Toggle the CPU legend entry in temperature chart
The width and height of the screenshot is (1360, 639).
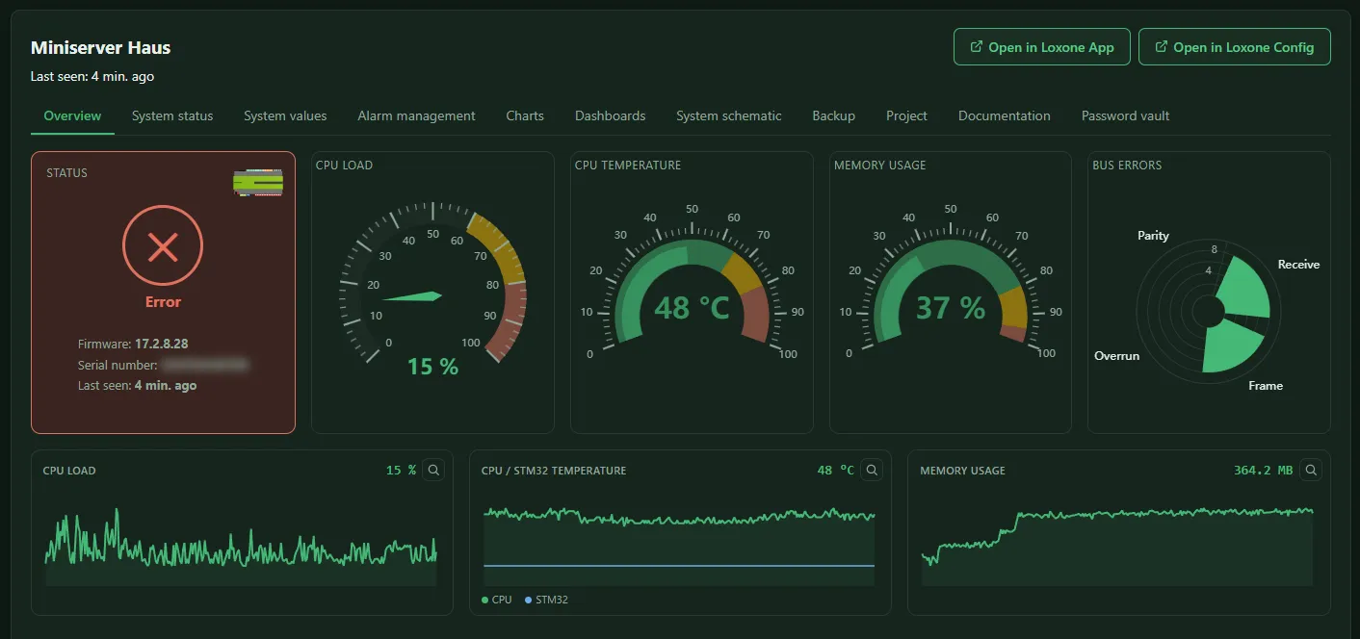[x=497, y=600]
